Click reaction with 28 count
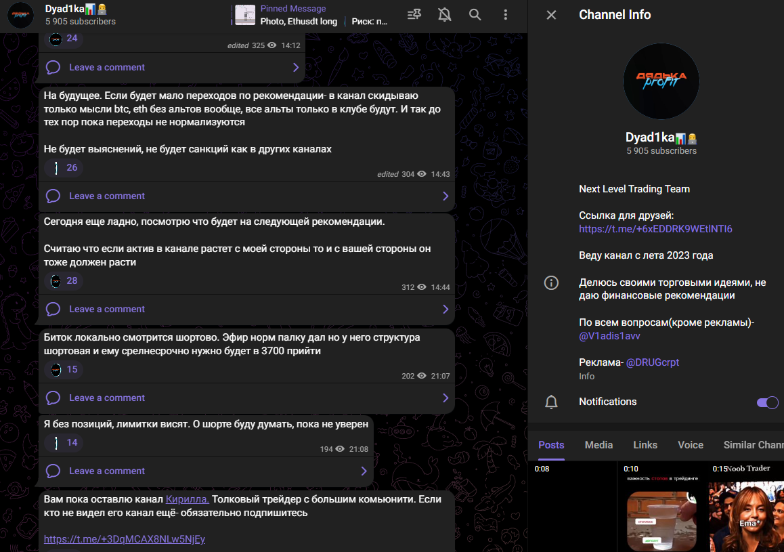This screenshot has width=784, height=552. pos(64,280)
